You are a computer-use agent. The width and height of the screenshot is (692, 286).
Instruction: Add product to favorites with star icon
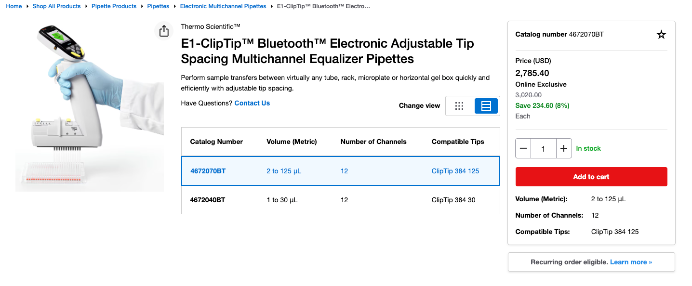(661, 35)
